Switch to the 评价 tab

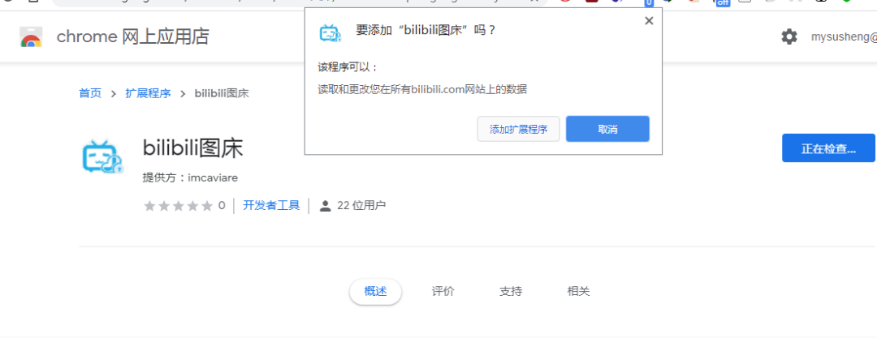(x=443, y=292)
